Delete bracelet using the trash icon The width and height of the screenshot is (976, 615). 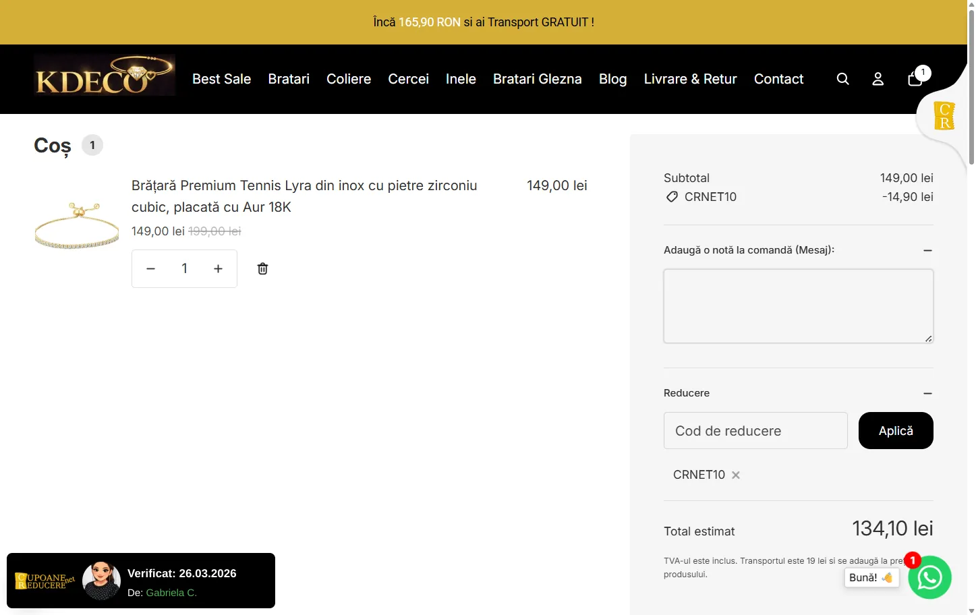[x=262, y=268]
